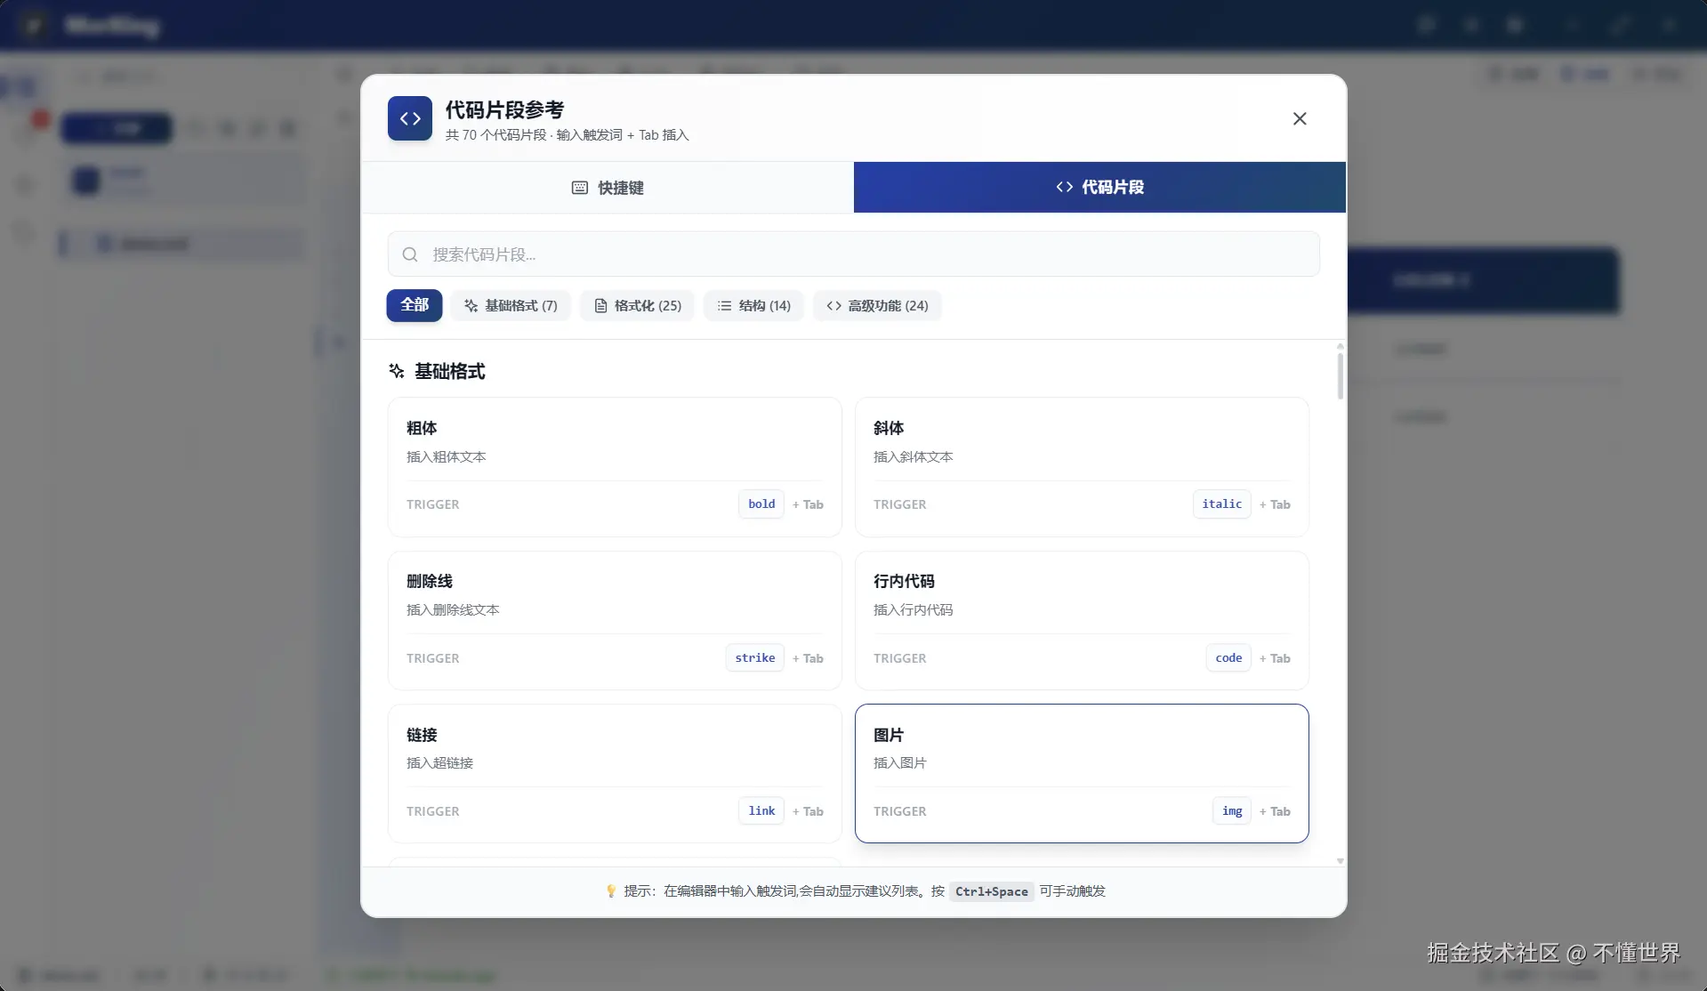Click the list icon on 结构 filter
This screenshot has height=991, width=1707.
[724, 305]
